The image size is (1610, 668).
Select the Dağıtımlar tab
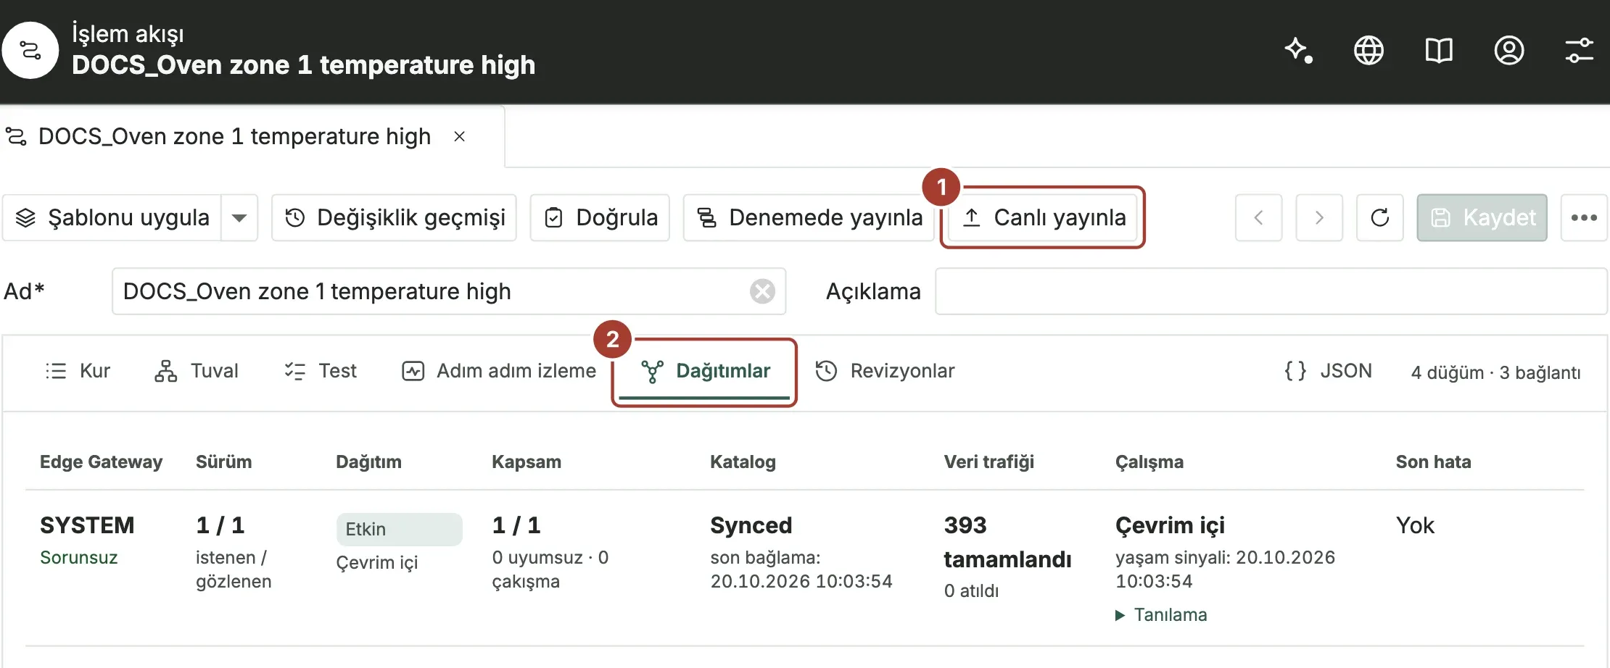pyautogui.click(x=705, y=371)
